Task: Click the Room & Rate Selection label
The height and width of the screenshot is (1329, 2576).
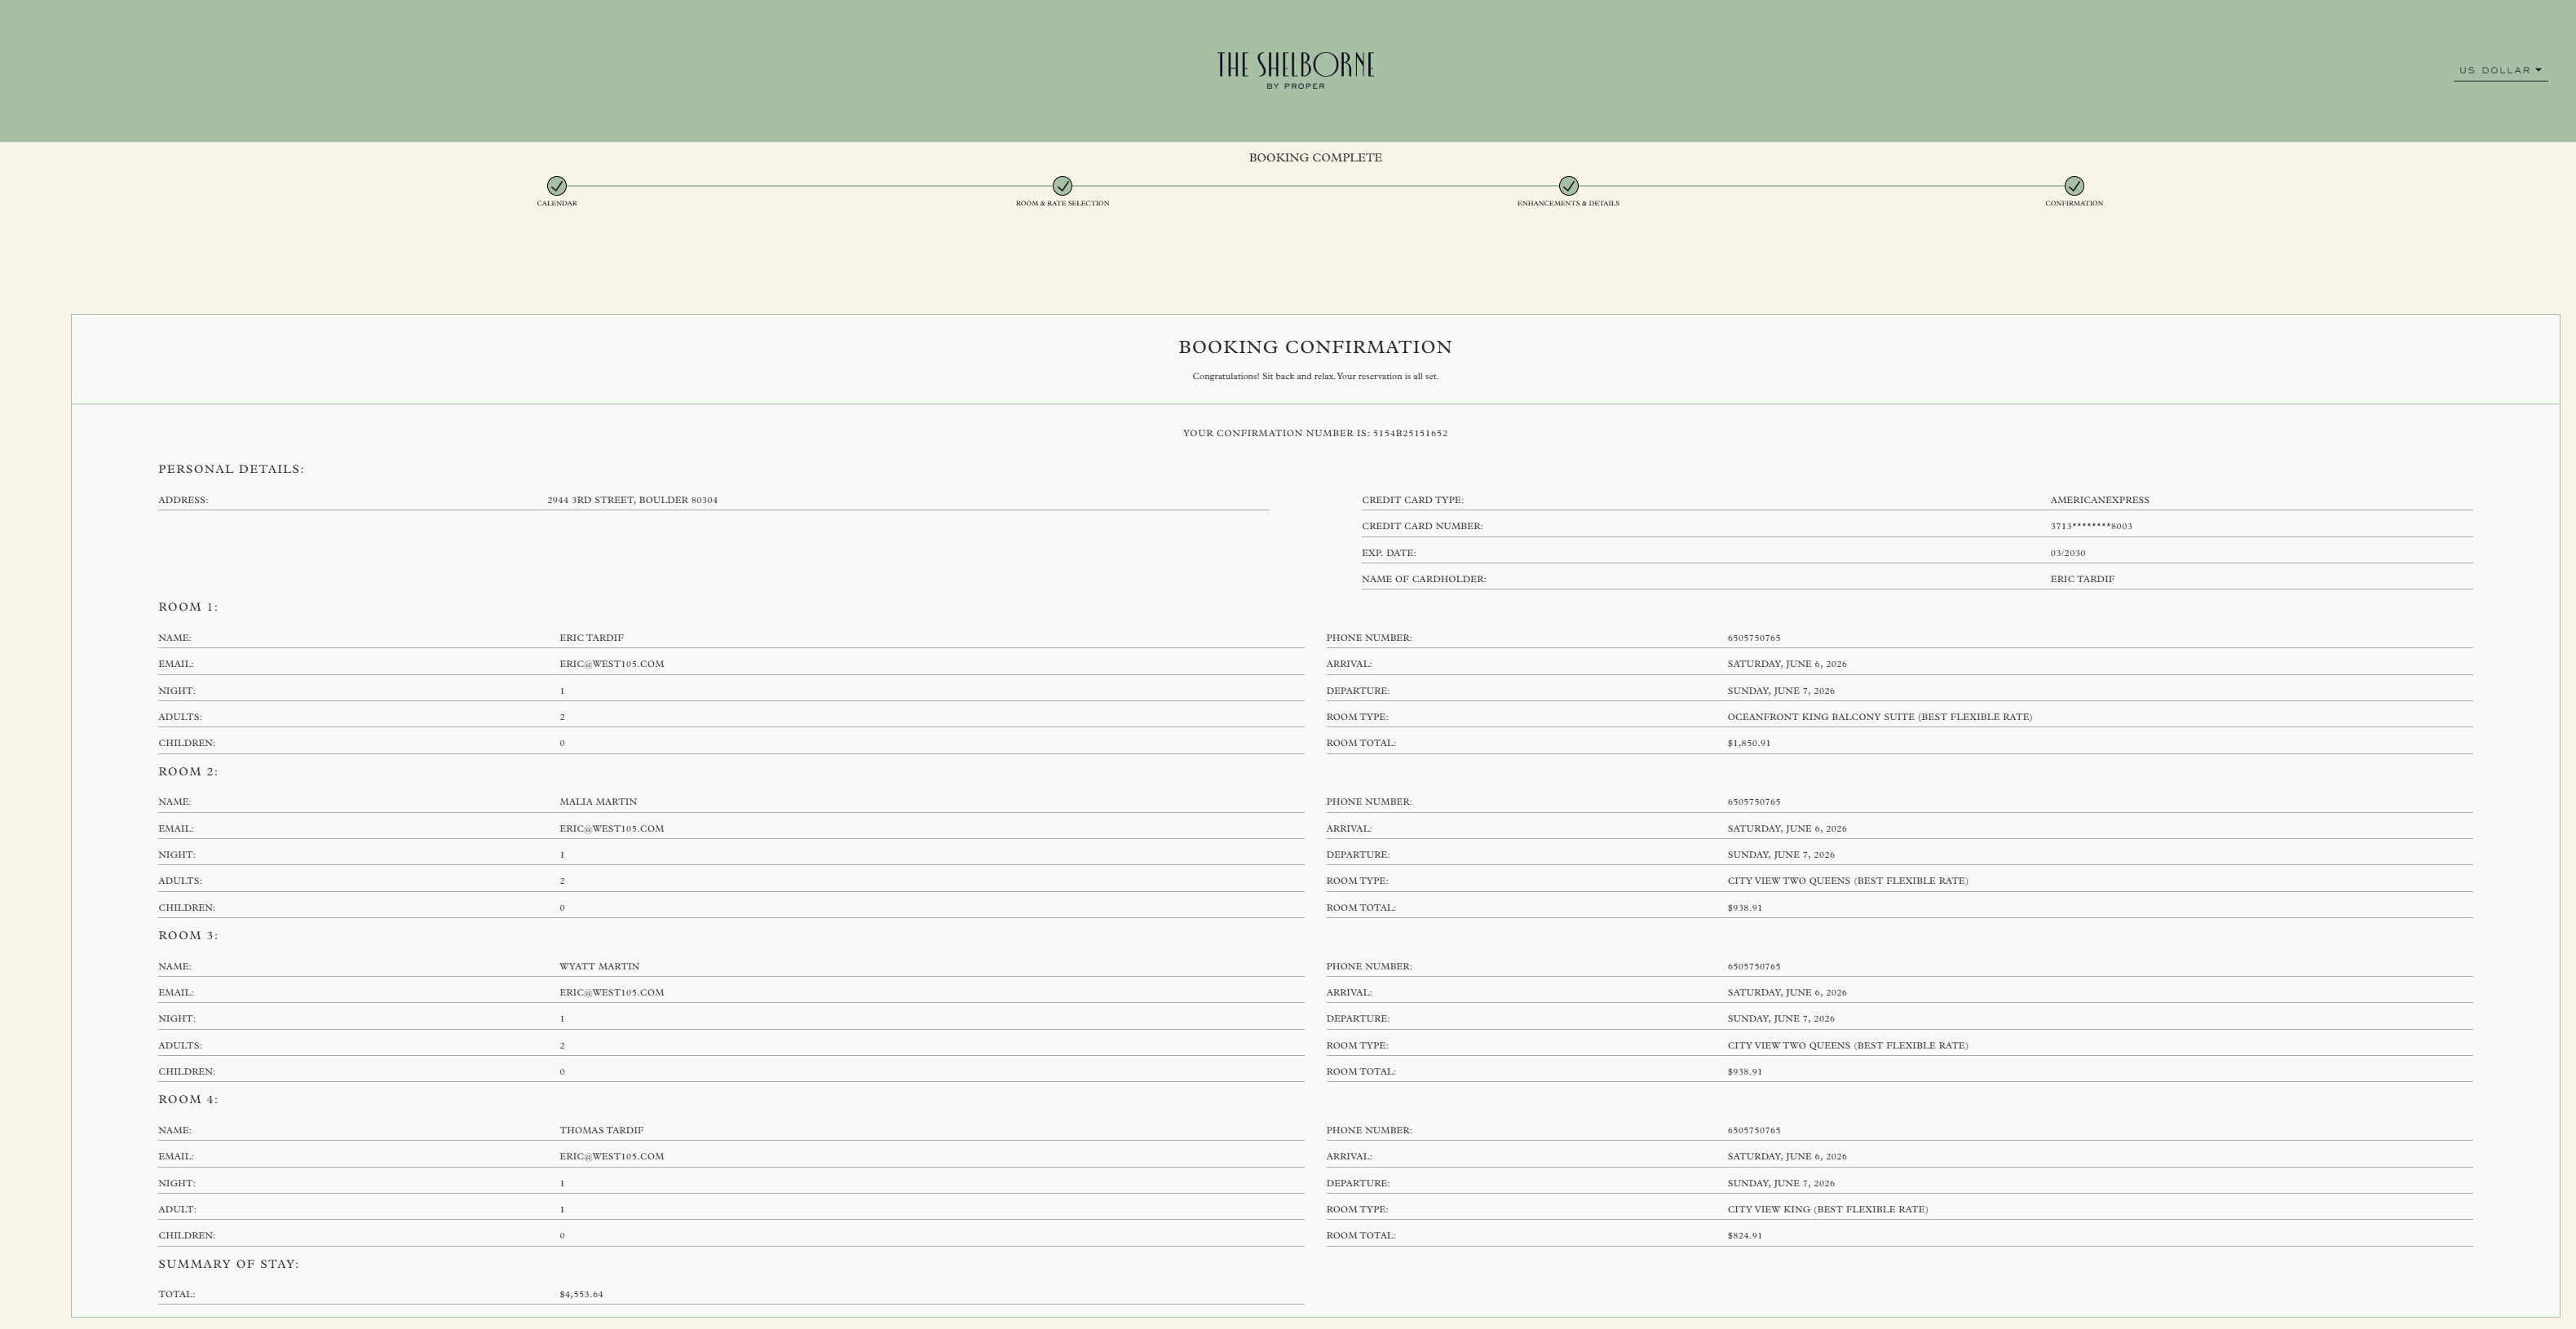Action: [x=1062, y=204]
